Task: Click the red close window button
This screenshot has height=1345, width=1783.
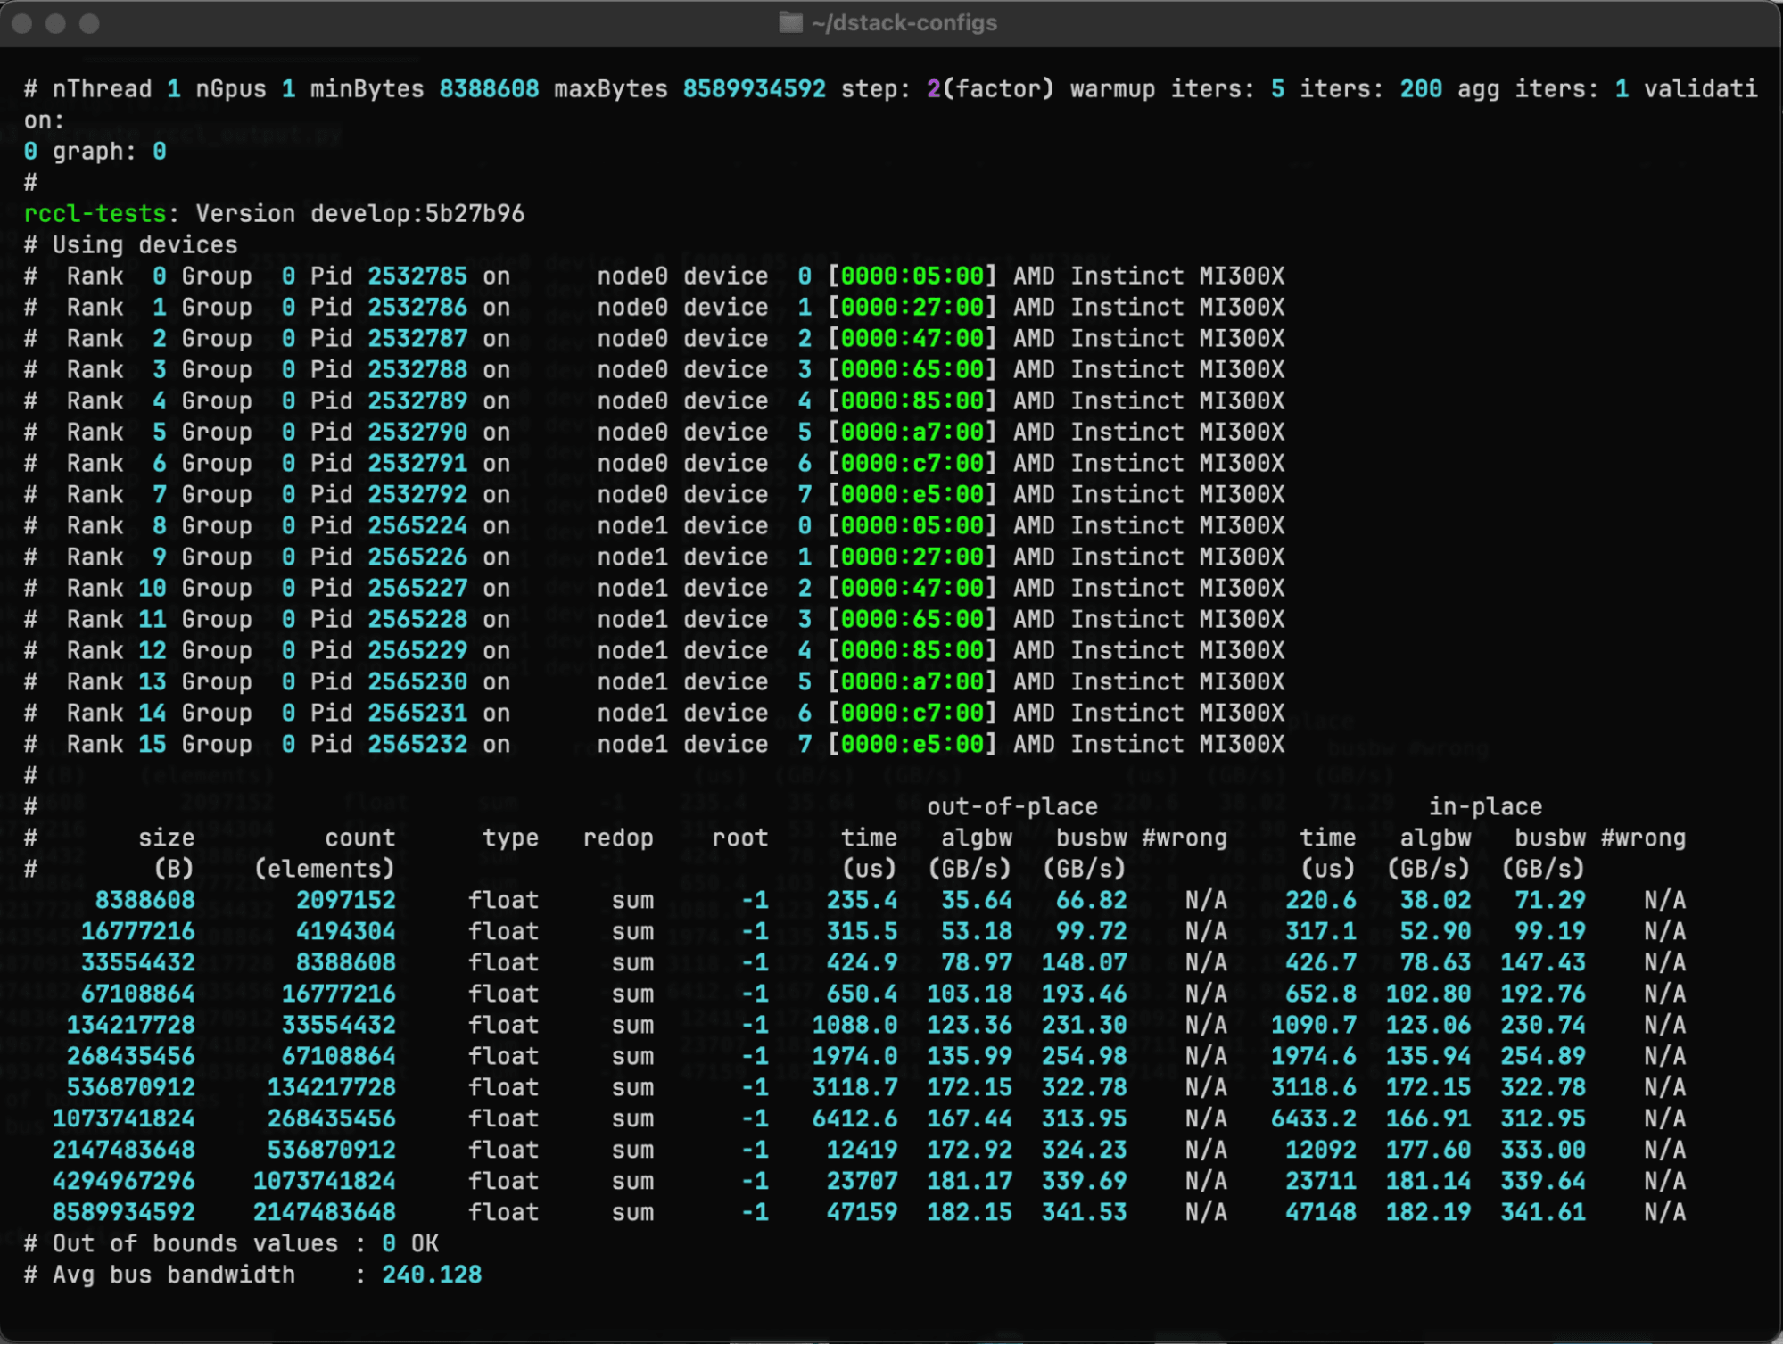Action: 22,23
